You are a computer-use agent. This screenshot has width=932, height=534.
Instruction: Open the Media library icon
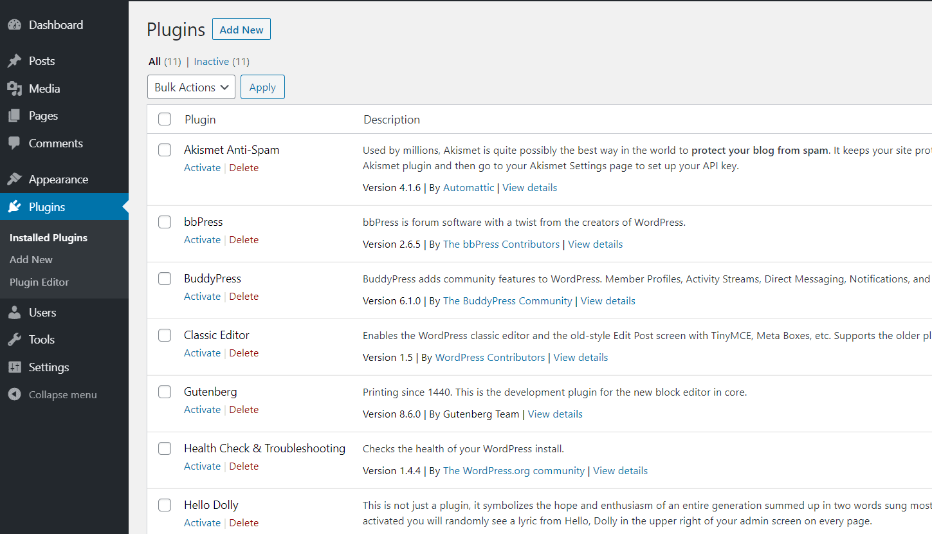(x=14, y=88)
